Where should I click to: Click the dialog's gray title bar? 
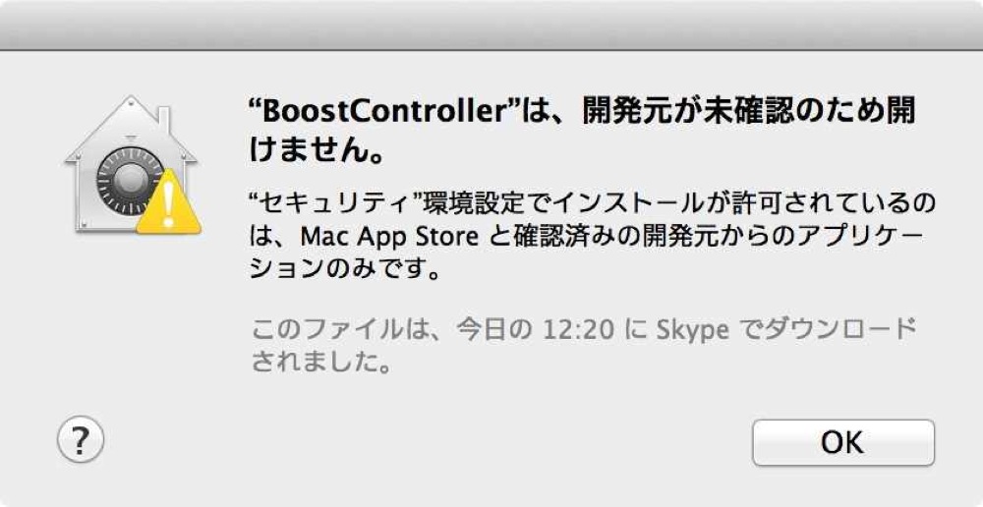tap(491, 25)
